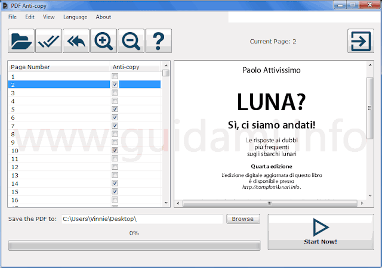The height and width of the screenshot is (268, 382).
Task: Select page row 11 in list
Action: click(x=85, y=159)
